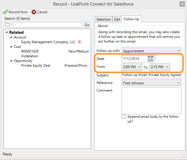Screen dimensions: 187x160
Task: Click the green Record Now checkmark icon
Action: click(x=5, y=12)
